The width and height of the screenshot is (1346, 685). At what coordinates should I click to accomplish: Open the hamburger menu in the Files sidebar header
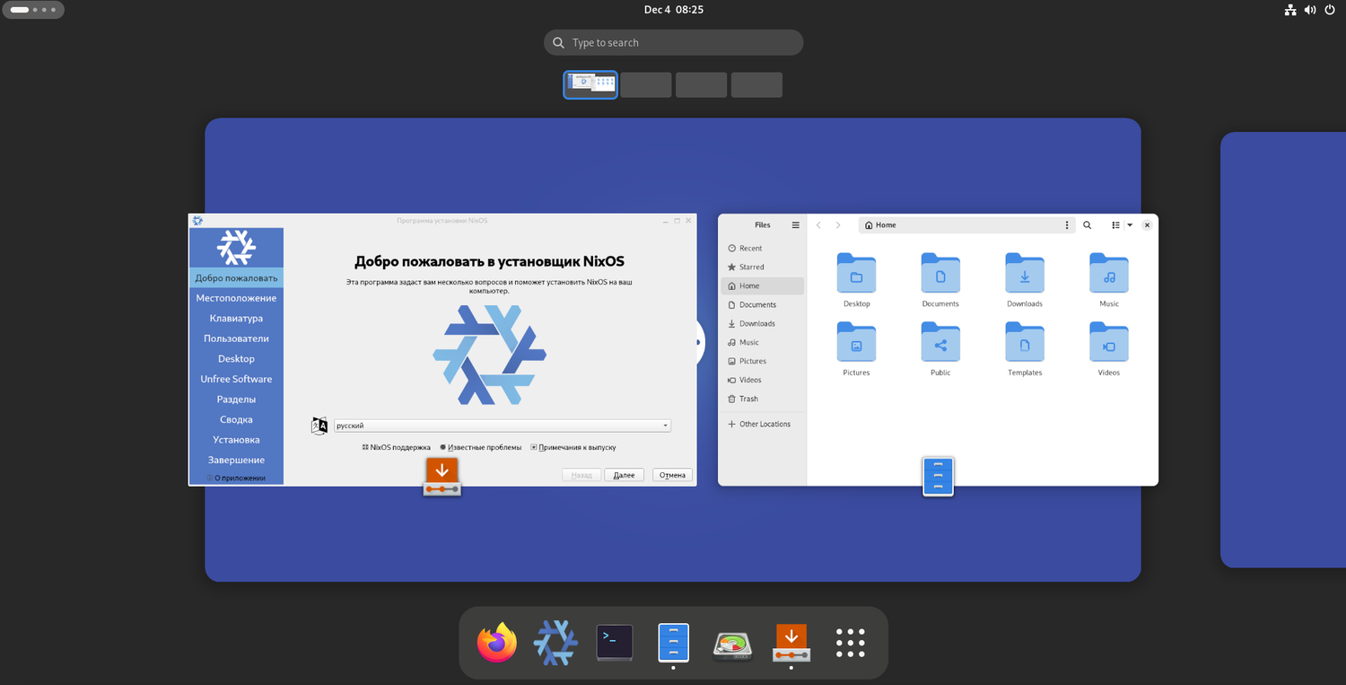[795, 225]
